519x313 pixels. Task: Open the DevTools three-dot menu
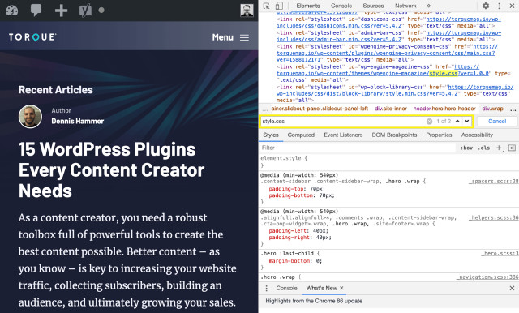pos(500,6)
